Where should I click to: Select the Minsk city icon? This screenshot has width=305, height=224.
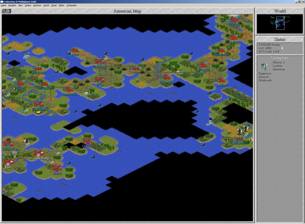coord(57,168)
